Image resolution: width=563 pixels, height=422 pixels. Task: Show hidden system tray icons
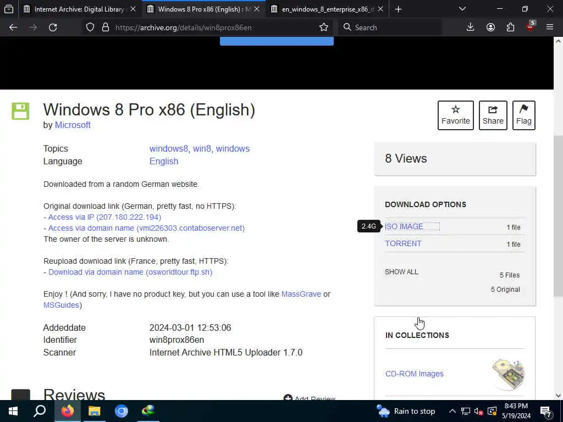[452, 411]
